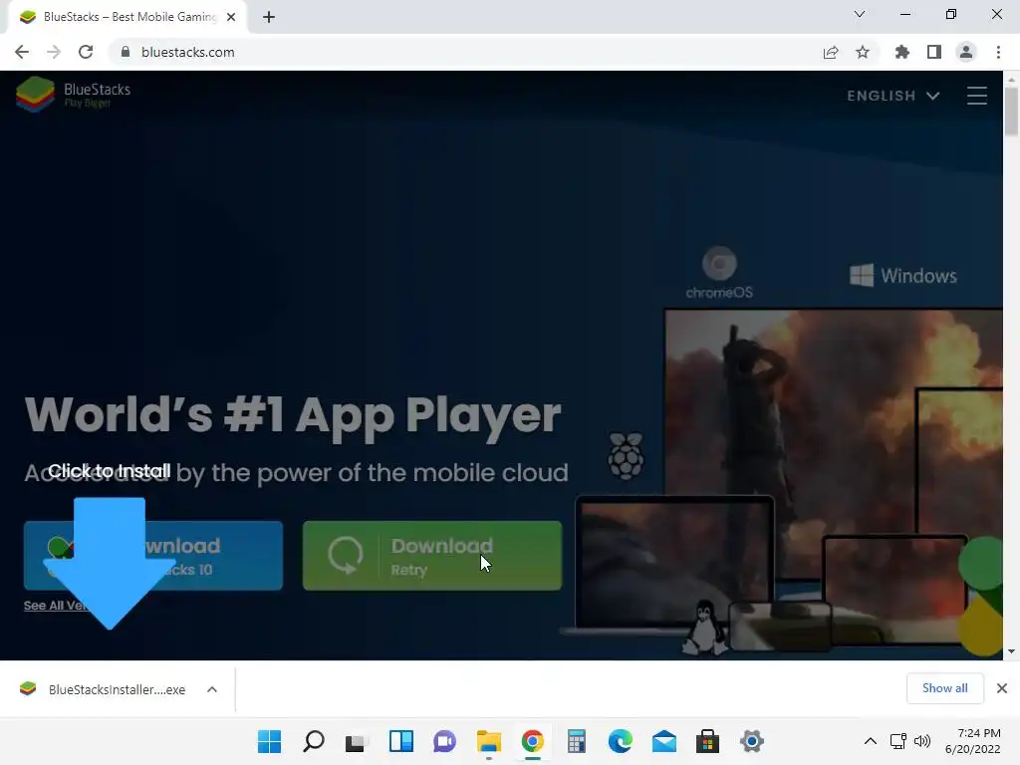The width and height of the screenshot is (1020, 765).
Task: Open the network status tray icon
Action: [898, 741]
